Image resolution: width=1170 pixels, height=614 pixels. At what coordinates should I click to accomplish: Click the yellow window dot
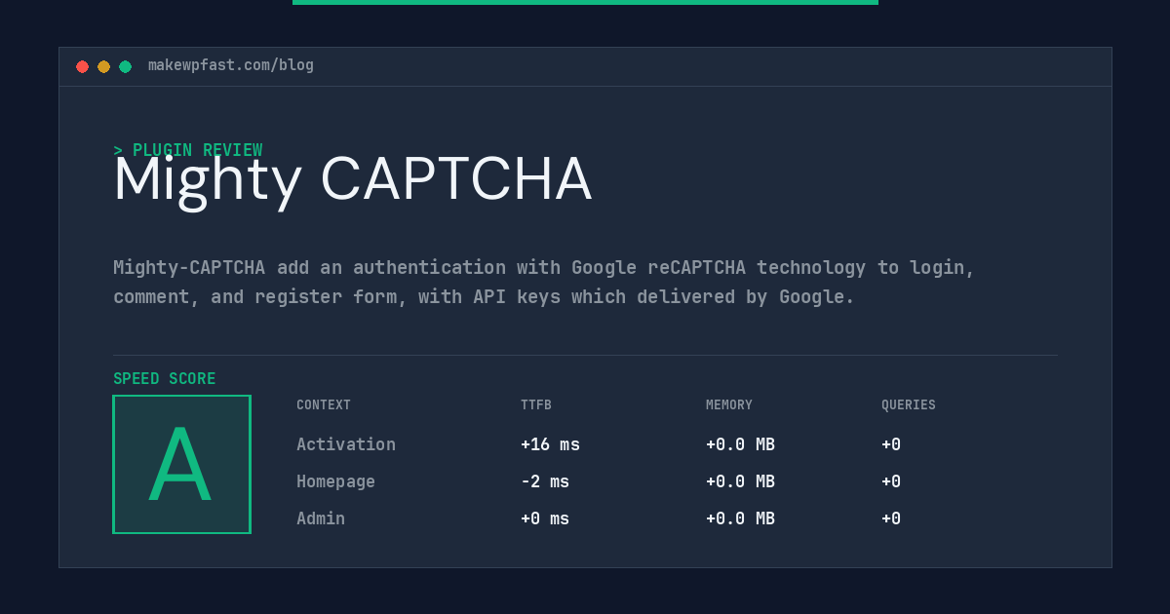pyautogui.click(x=104, y=67)
